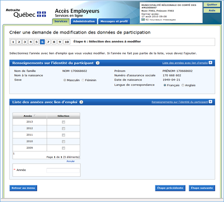224x202 pixels.
Task: Click the birth date 1949-04-21
Action: point(171,80)
